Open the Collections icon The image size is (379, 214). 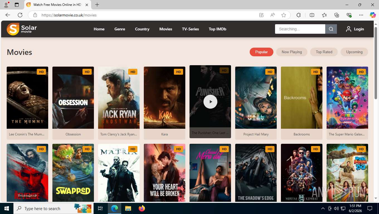coord(337,15)
